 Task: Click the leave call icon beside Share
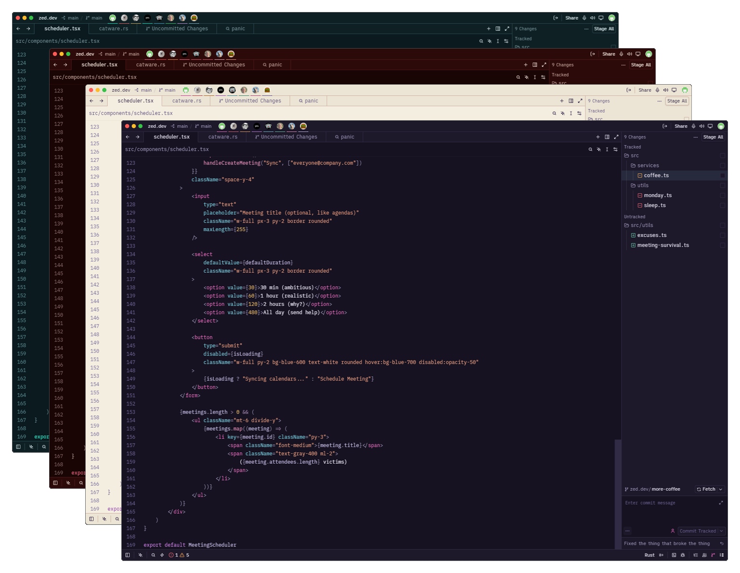click(x=665, y=126)
